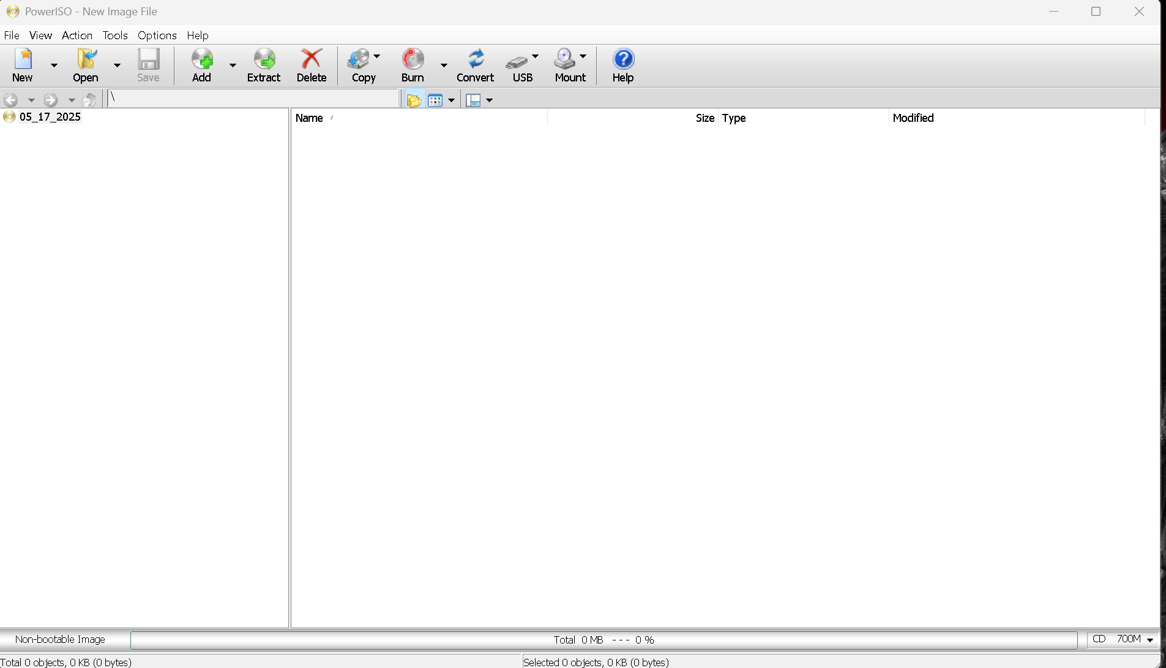Open the Tools menu
The height and width of the screenshot is (668, 1166).
[x=115, y=36]
